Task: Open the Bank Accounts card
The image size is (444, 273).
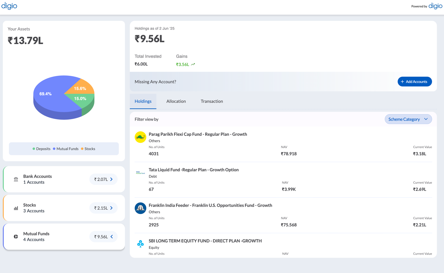Action: (x=64, y=179)
